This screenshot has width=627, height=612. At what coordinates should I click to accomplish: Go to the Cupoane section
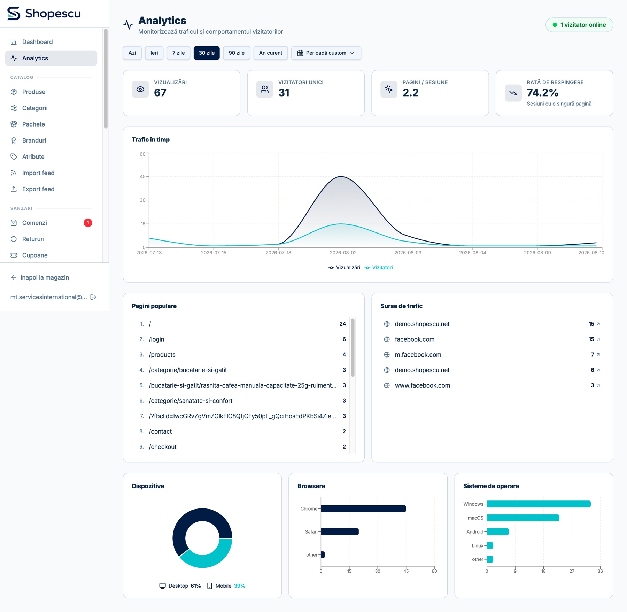pyautogui.click(x=51, y=255)
